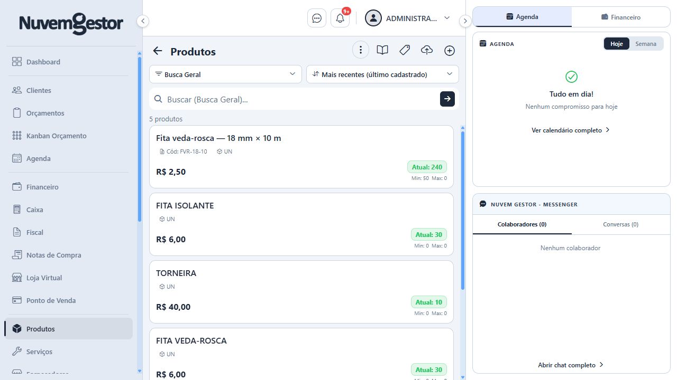Open Produtos in the sidebar menu

click(69, 329)
